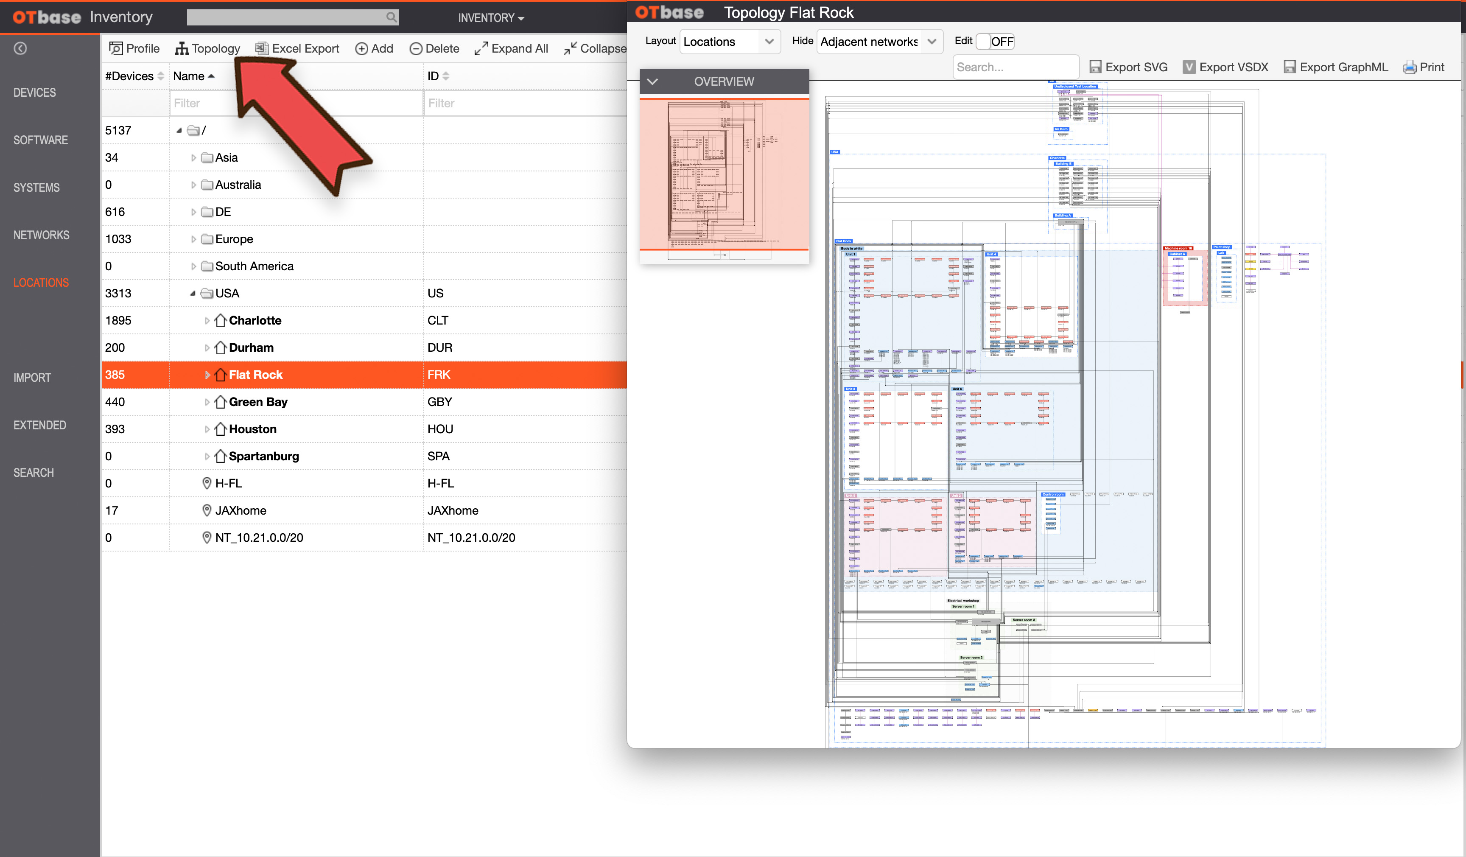Click the Europe folder icon
This screenshot has width=1466, height=857.
[207, 238]
